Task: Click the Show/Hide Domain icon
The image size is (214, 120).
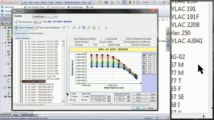Action: (x=48, y=7)
